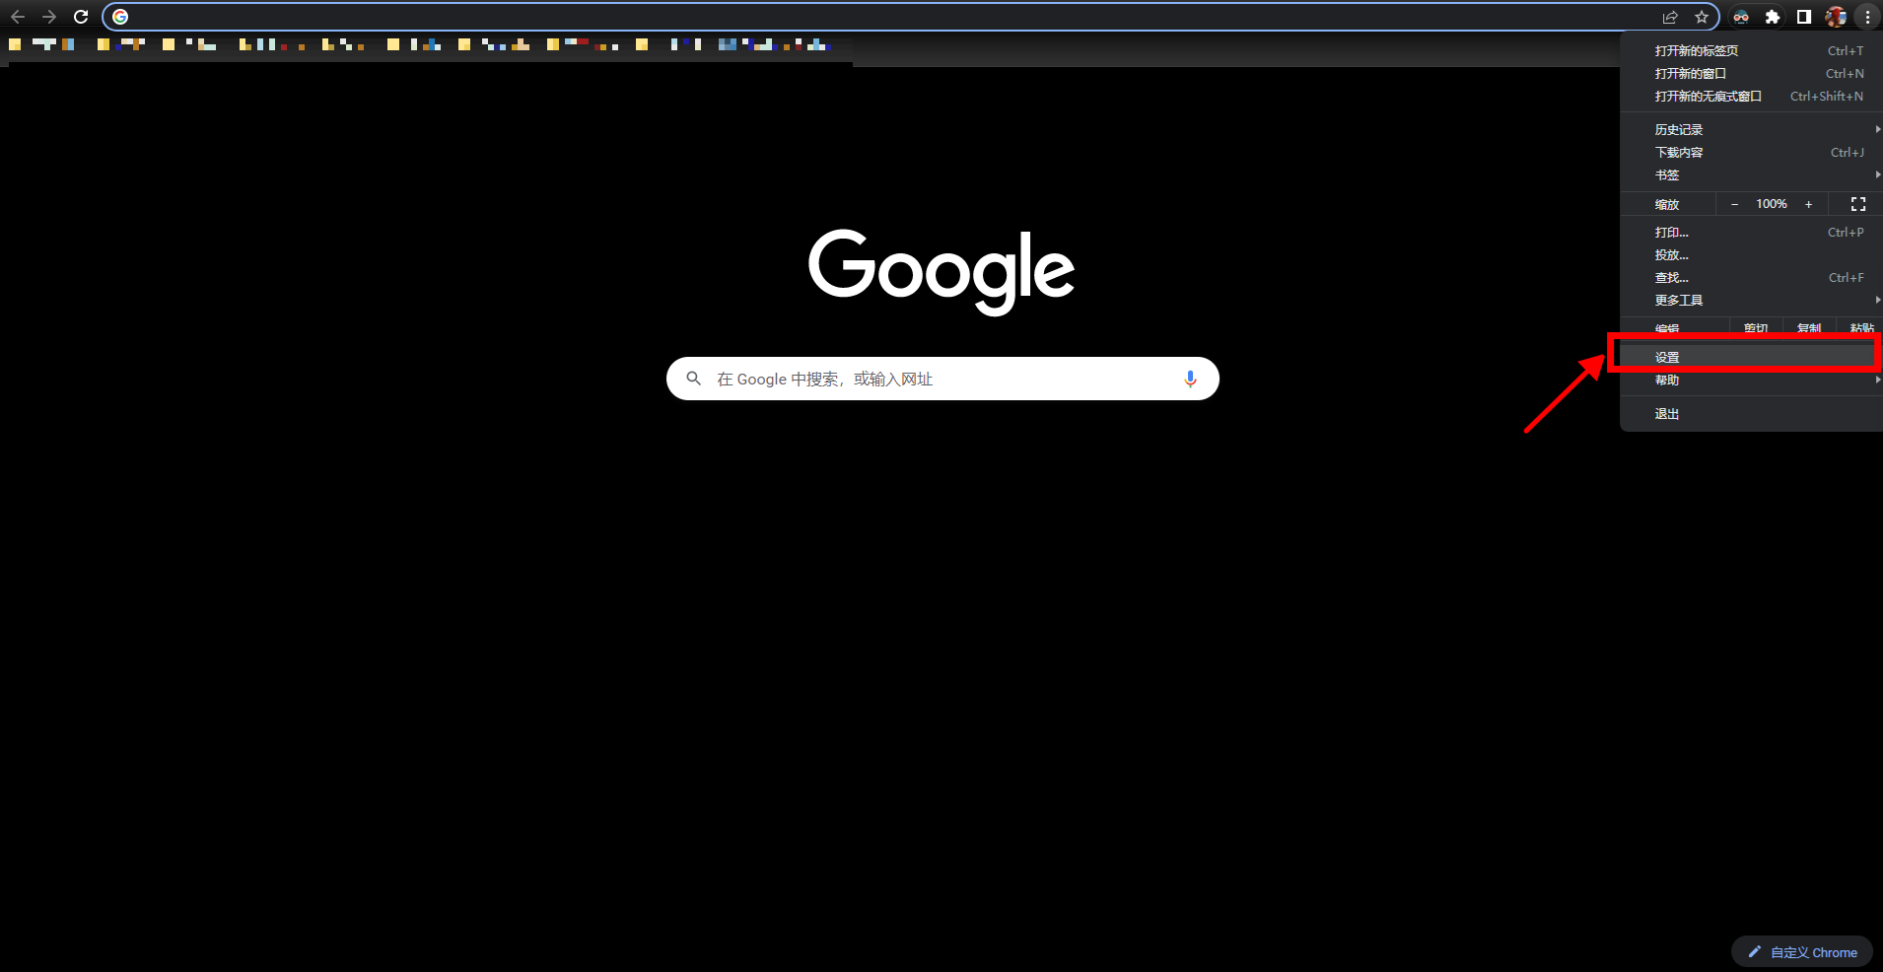The width and height of the screenshot is (1883, 972).
Task: Click the three-dot Chrome menu button
Action: click(x=1867, y=17)
